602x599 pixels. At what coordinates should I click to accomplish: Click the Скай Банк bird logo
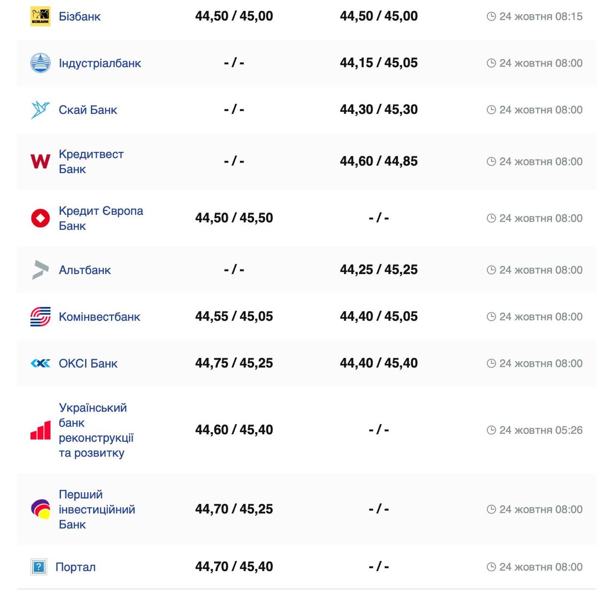40,110
